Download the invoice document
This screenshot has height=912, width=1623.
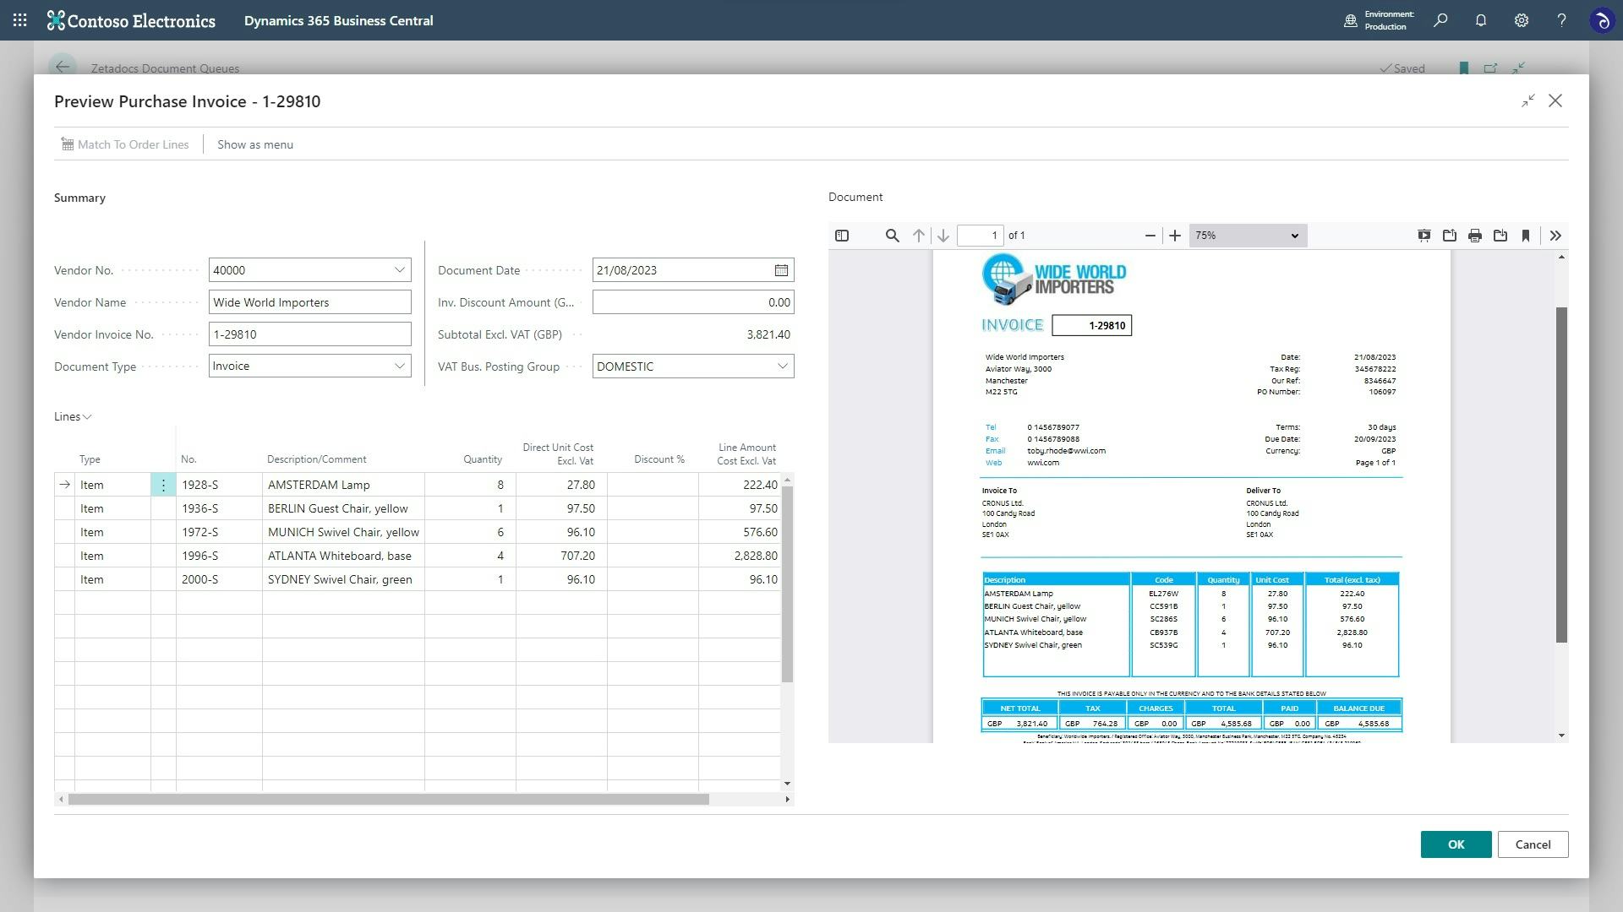point(1500,236)
